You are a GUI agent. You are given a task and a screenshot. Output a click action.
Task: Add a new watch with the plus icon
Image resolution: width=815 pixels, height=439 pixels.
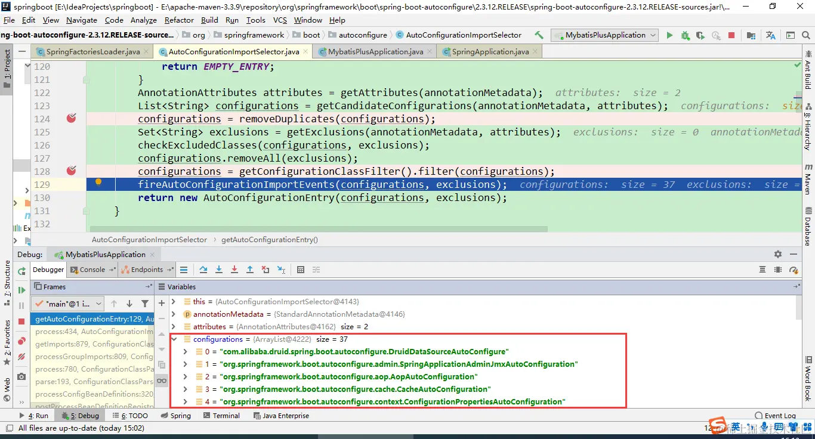click(x=162, y=303)
